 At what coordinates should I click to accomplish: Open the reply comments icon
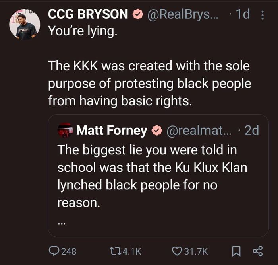(x=54, y=251)
